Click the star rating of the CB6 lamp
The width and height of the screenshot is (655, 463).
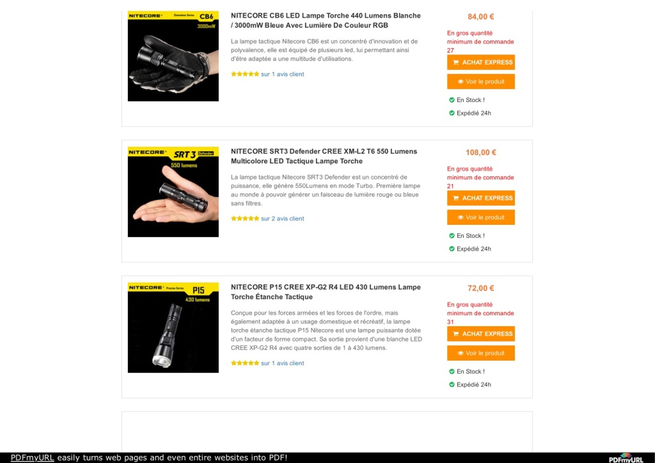tap(245, 74)
